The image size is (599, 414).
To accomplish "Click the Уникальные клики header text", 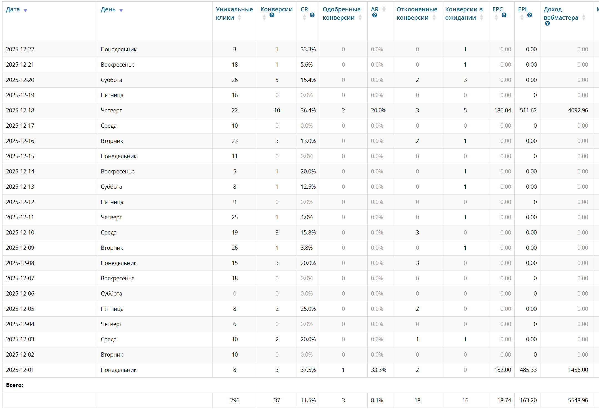I will [x=234, y=9].
